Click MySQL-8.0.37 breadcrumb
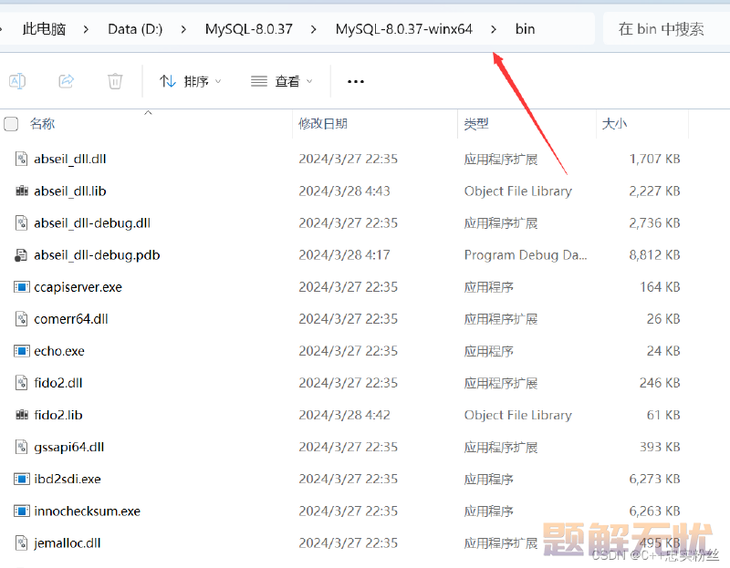730x568 pixels. point(248,29)
